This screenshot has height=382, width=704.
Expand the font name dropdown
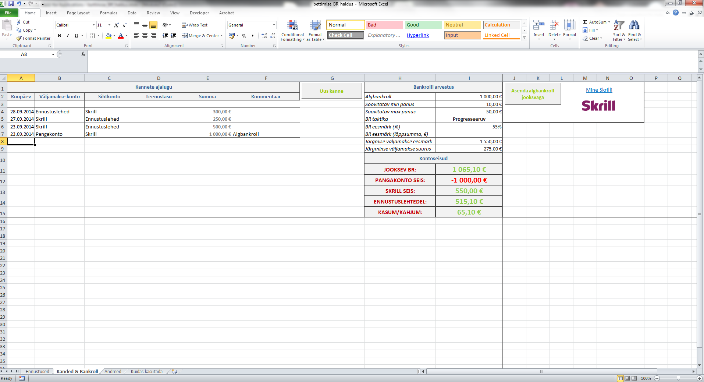(93, 25)
